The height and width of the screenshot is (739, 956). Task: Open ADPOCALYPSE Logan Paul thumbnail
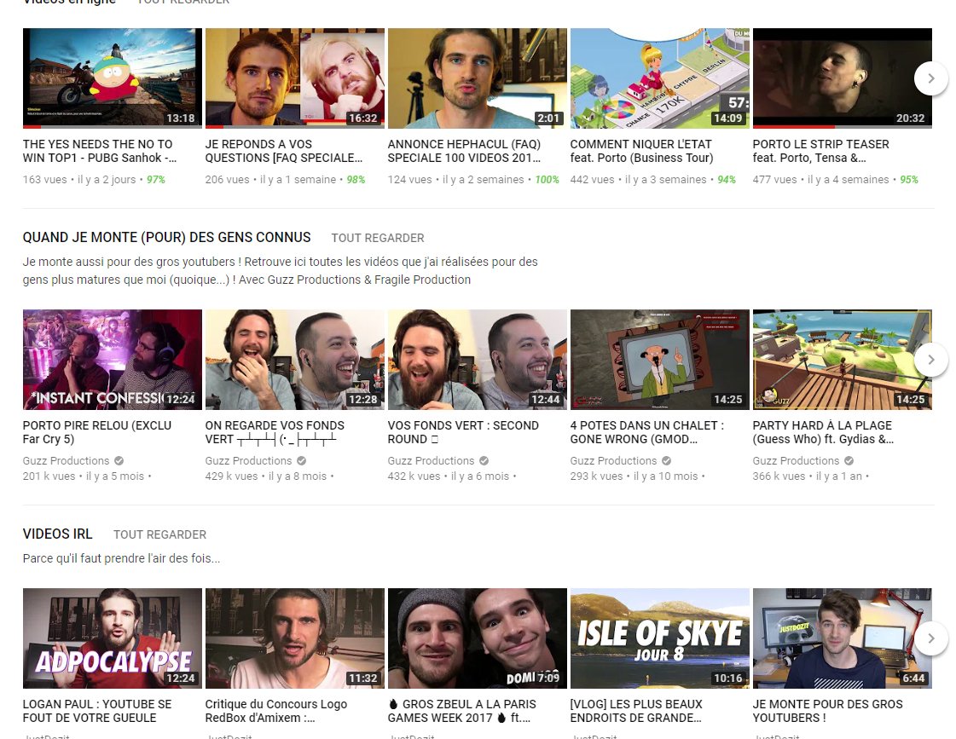[113, 638]
